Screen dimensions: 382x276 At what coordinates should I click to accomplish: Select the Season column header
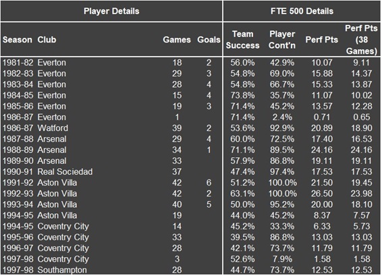click(18, 39)
